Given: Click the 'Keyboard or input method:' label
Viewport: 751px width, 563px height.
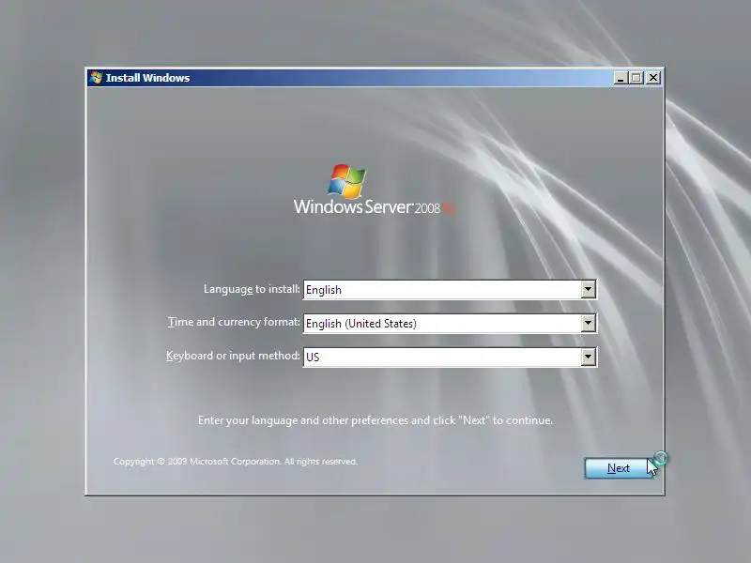Looking at the screenshot, I should pyautogui.click(x=233, y=356).
